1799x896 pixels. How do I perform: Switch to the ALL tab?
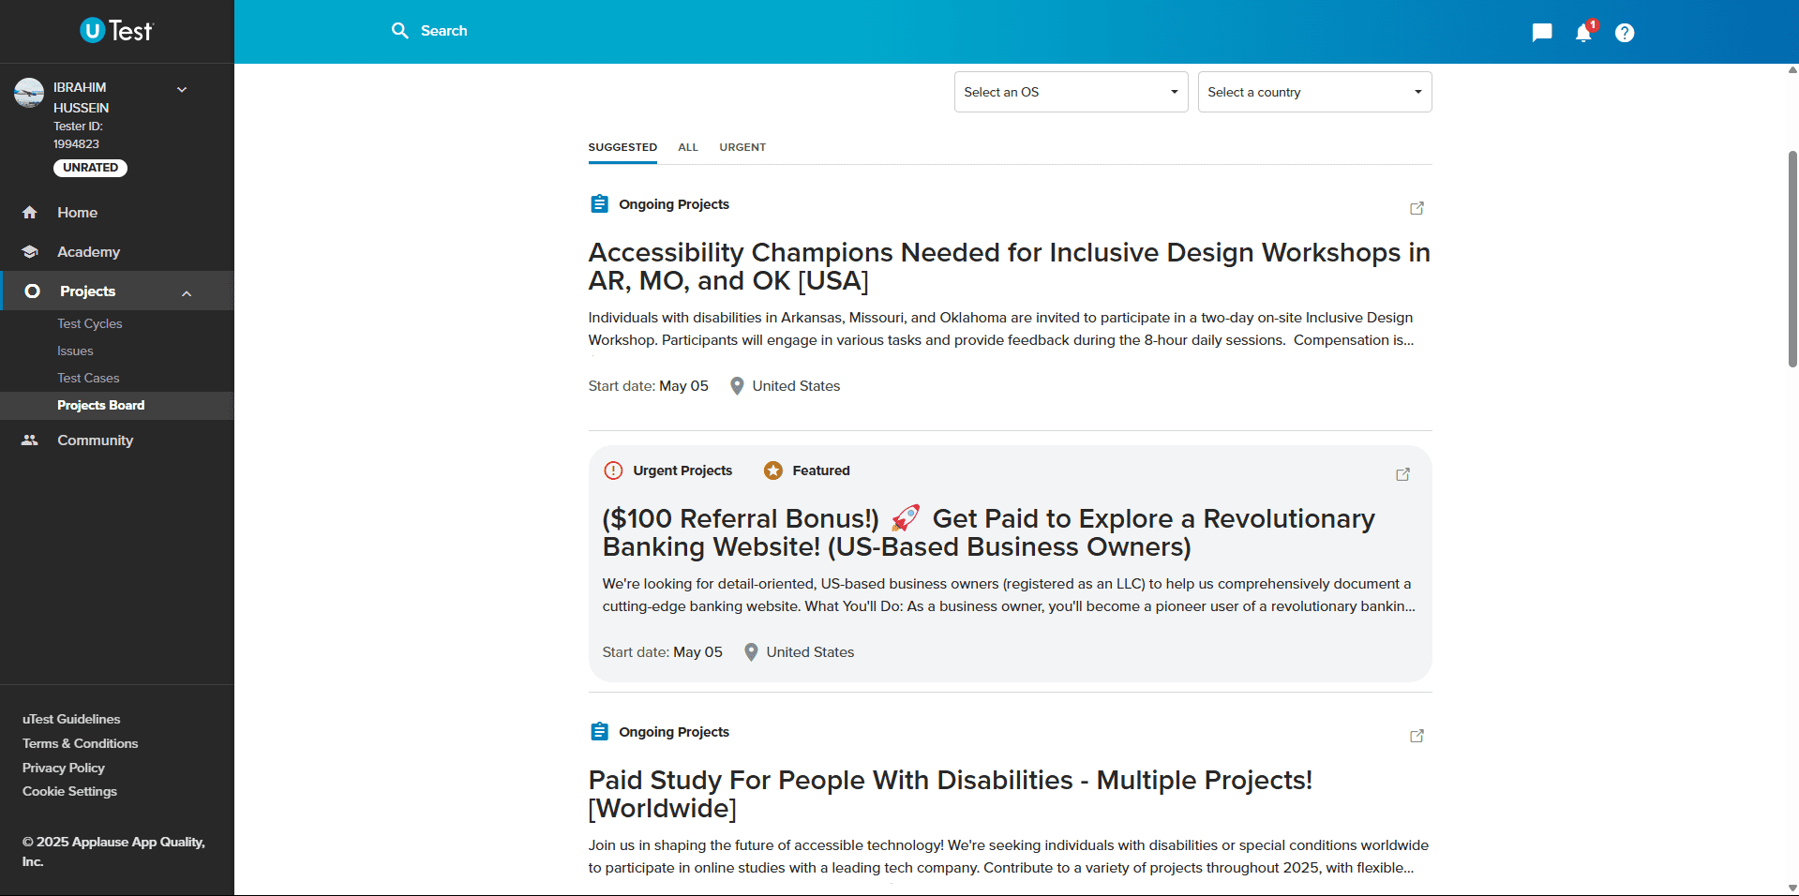click(688, 147)
